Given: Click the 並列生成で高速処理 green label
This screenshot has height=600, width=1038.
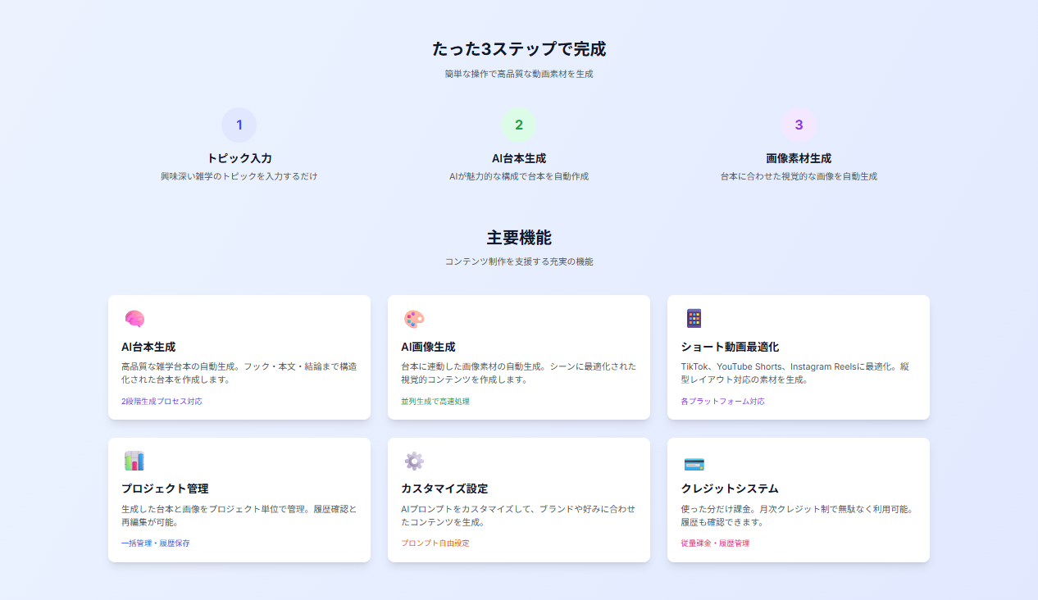Looking at the screenshot, I should [435, 402].
